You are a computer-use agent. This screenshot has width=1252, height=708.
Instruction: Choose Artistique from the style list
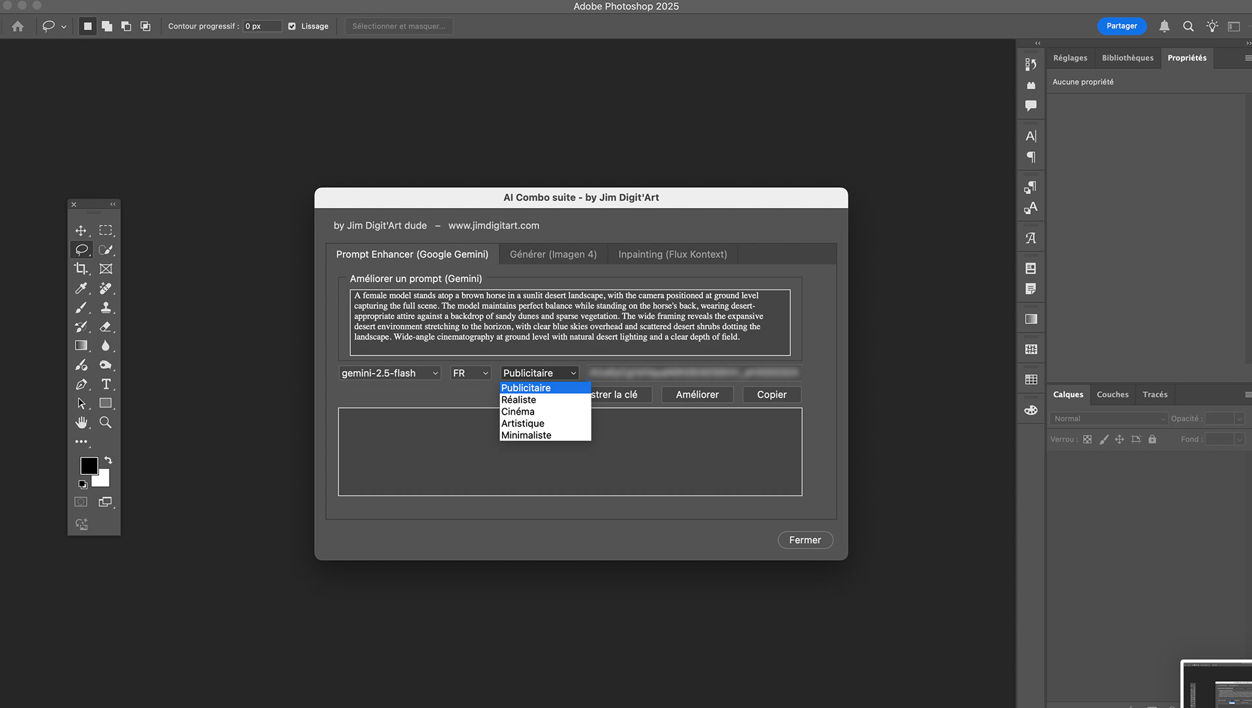(x=545, y=423)
